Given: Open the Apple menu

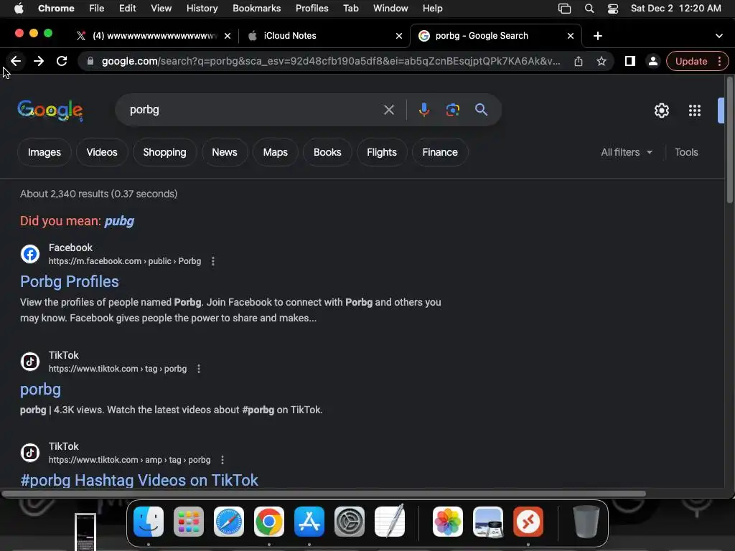Looking at the screenshot, I should tap(19, 9).
